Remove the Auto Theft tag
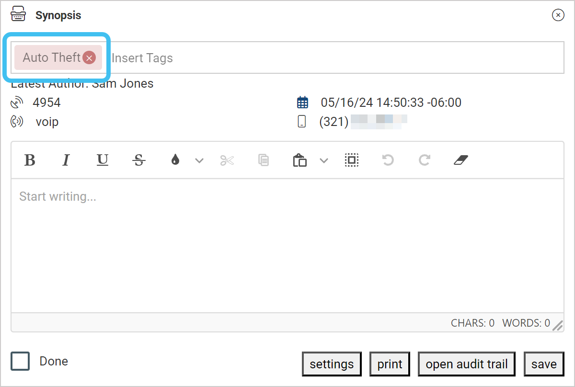575x387 pixels. tap(89, 58)
